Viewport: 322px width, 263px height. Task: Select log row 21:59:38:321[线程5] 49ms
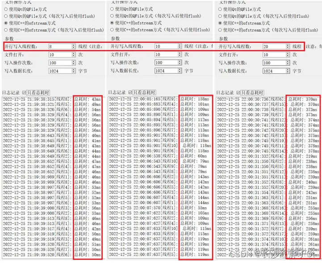[52, 104]
